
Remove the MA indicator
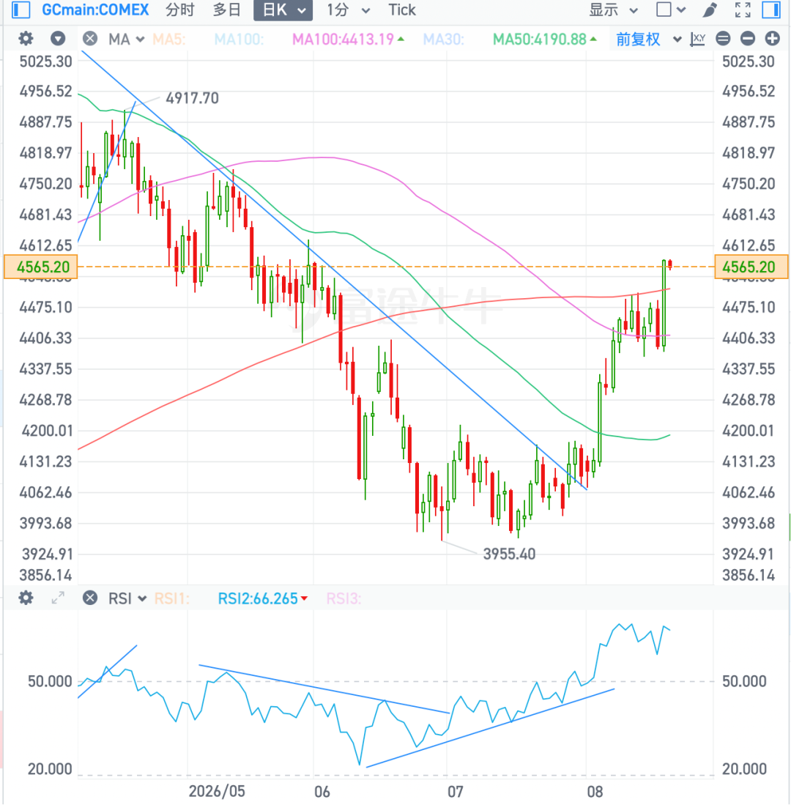tap(90, 39)
